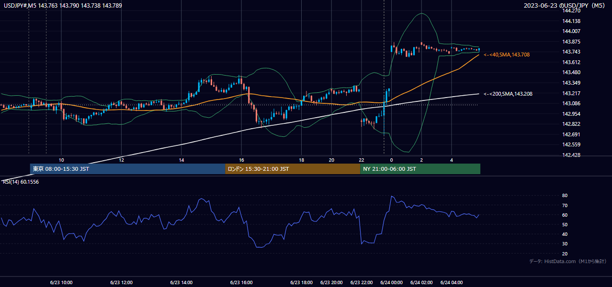Click the 142.559 price axis label
Viewport: 612px width, 287px height.
tap(571, 144)
